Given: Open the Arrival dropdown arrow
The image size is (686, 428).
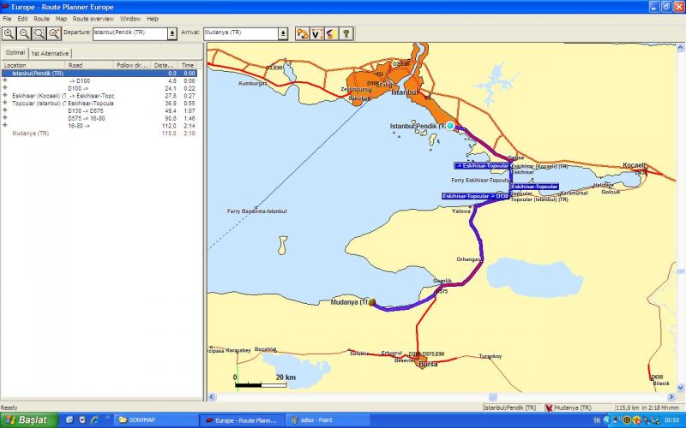Looking at the screenshot, I should pos(283,33).
